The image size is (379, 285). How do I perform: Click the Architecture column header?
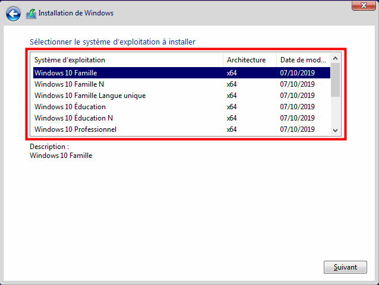click(x=249, y=60)
